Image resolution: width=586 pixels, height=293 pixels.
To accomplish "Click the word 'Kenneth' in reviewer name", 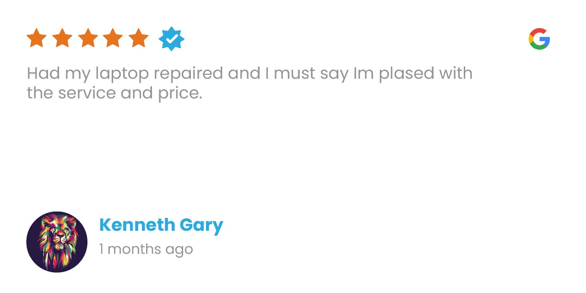I will pyautogui.click(x=137, y=225).
